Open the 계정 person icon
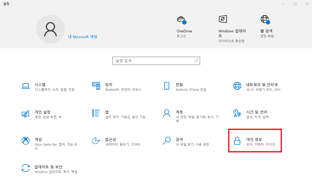The width and height of the screenshot is (312, 184). 166,113
